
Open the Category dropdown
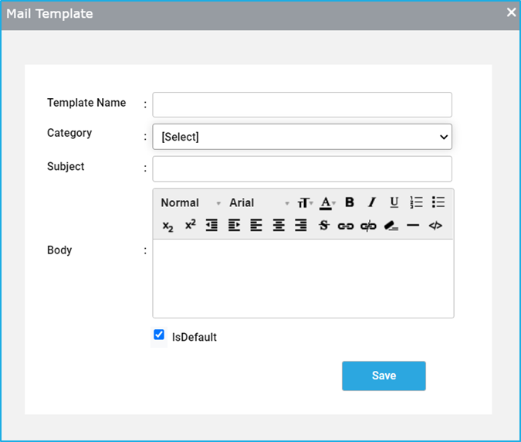click(x=302, y=137)
